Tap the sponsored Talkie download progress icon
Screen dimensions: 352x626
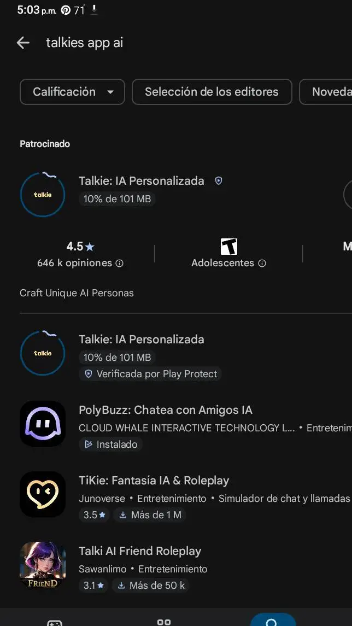click(x=43, y=195)
